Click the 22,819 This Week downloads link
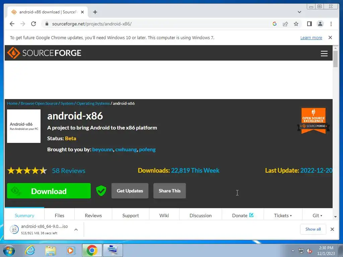 point(195,170)
